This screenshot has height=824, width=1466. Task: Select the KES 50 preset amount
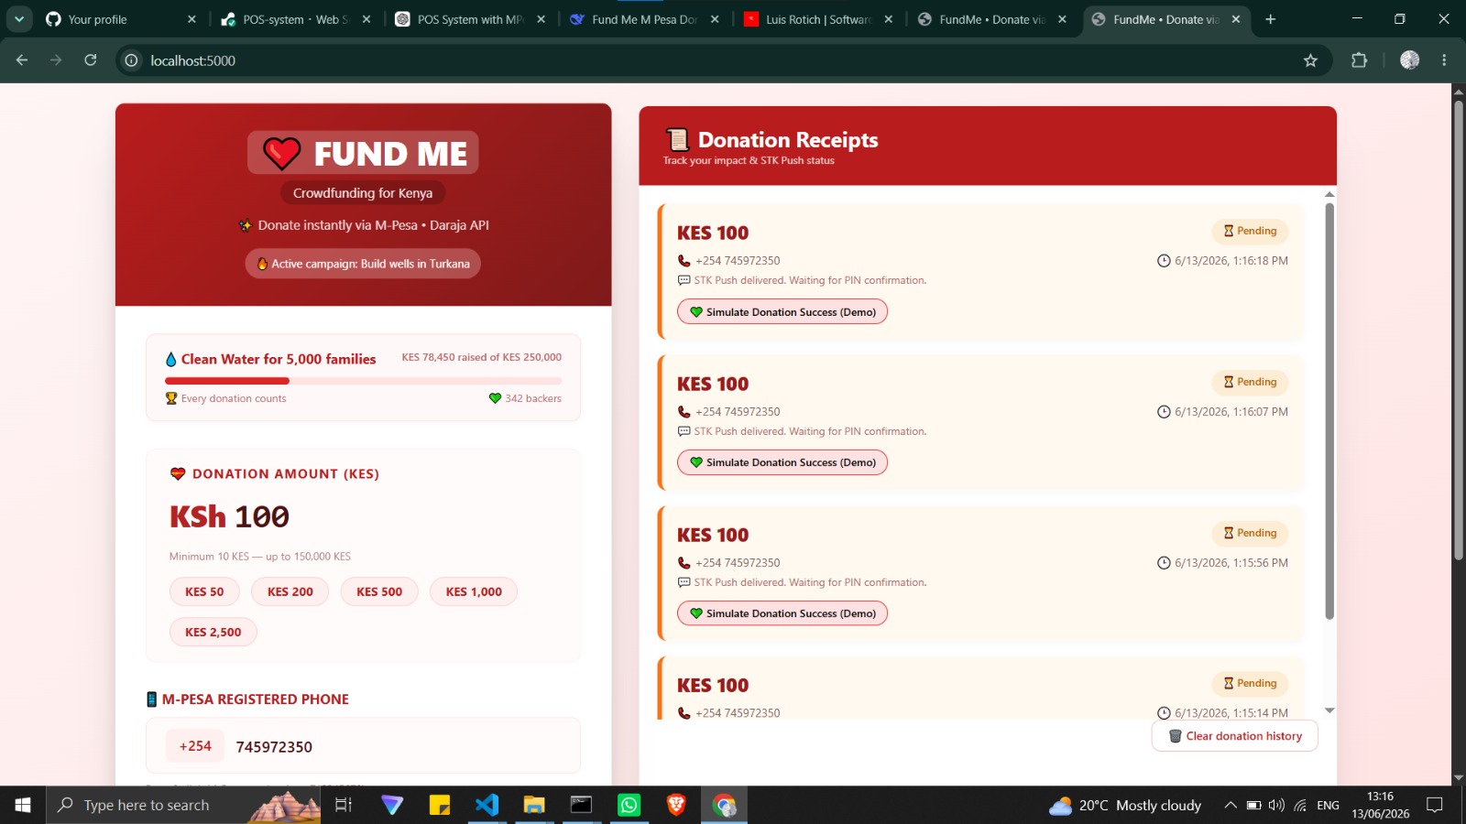click(x=204, y=591)
